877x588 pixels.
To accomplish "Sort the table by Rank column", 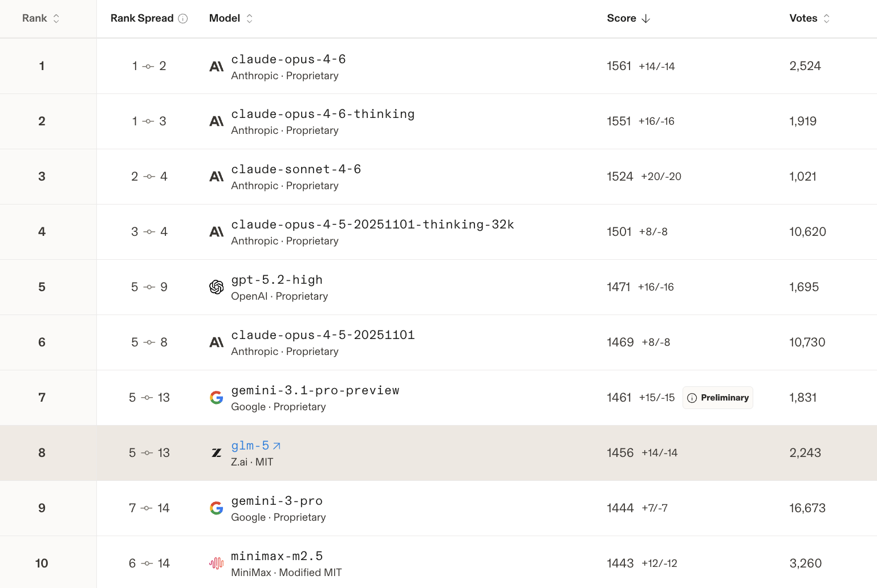I will click(x=40, y=18).
